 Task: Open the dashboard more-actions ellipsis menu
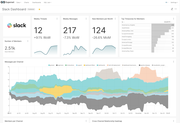[176, 9]
